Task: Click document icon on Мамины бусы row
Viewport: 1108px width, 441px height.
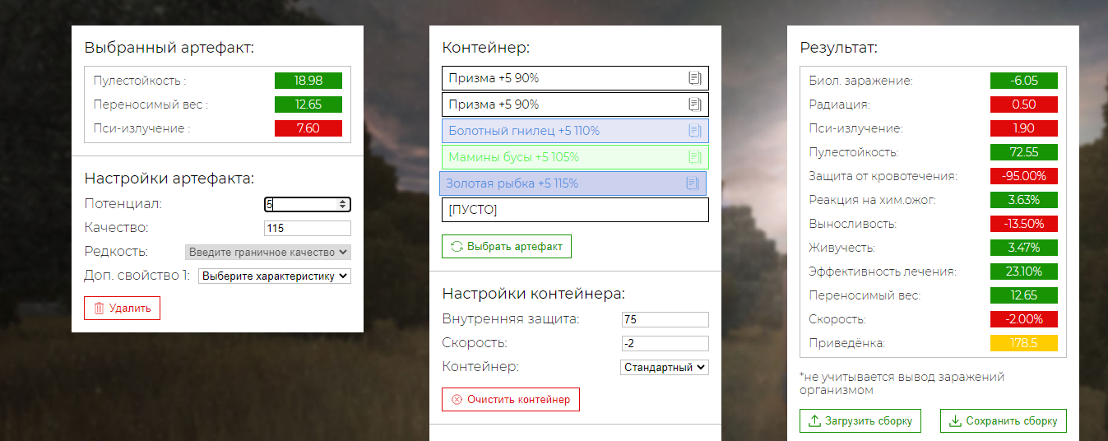Action: click(695, 157)
